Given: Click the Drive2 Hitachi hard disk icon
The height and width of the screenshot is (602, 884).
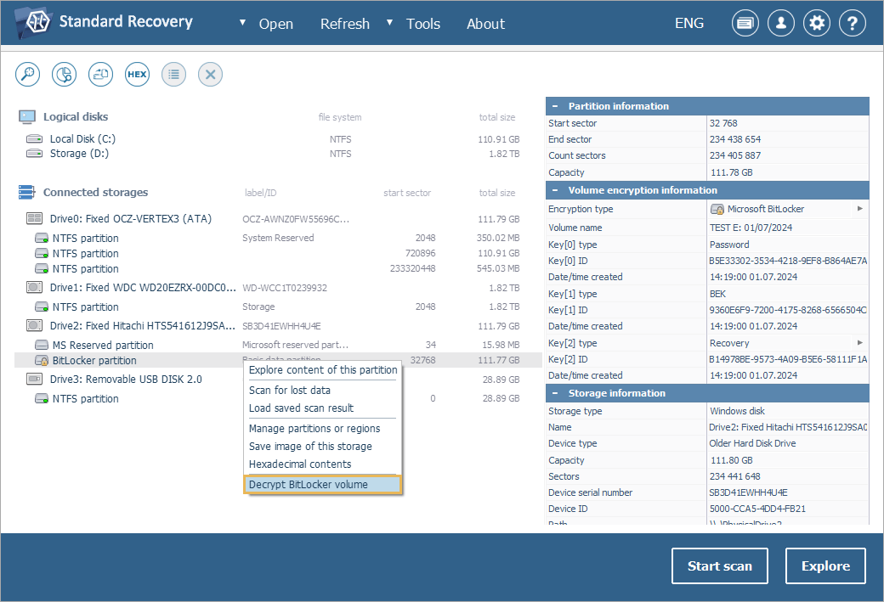Looking at the screenshot, I should click(34, 325).
